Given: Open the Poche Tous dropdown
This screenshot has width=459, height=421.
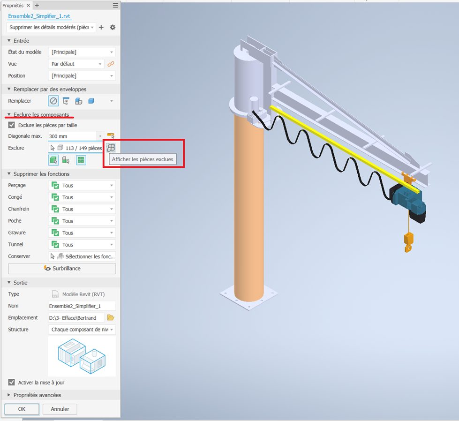Looking at the screenshot, I should click(82, 221).
